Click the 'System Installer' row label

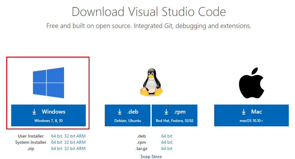[31, 142]
